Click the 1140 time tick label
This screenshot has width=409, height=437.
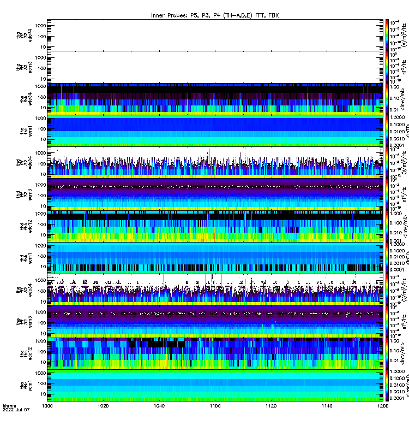(327, 406)
